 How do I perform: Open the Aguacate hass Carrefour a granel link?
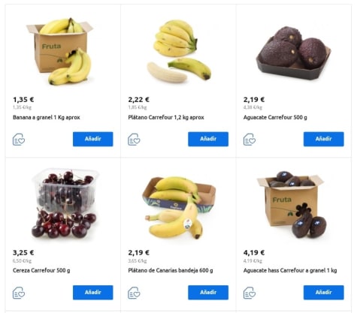click(x=290, y=270)
